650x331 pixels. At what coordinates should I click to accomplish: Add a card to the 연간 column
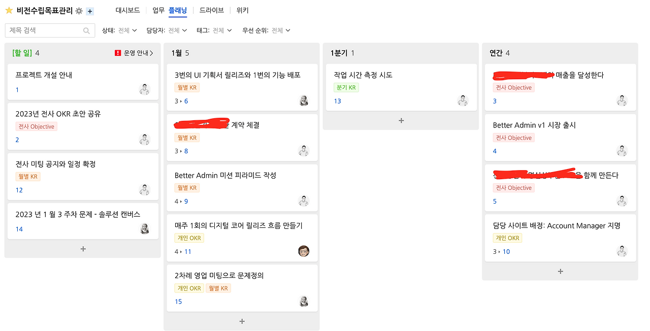coord(560,272)
